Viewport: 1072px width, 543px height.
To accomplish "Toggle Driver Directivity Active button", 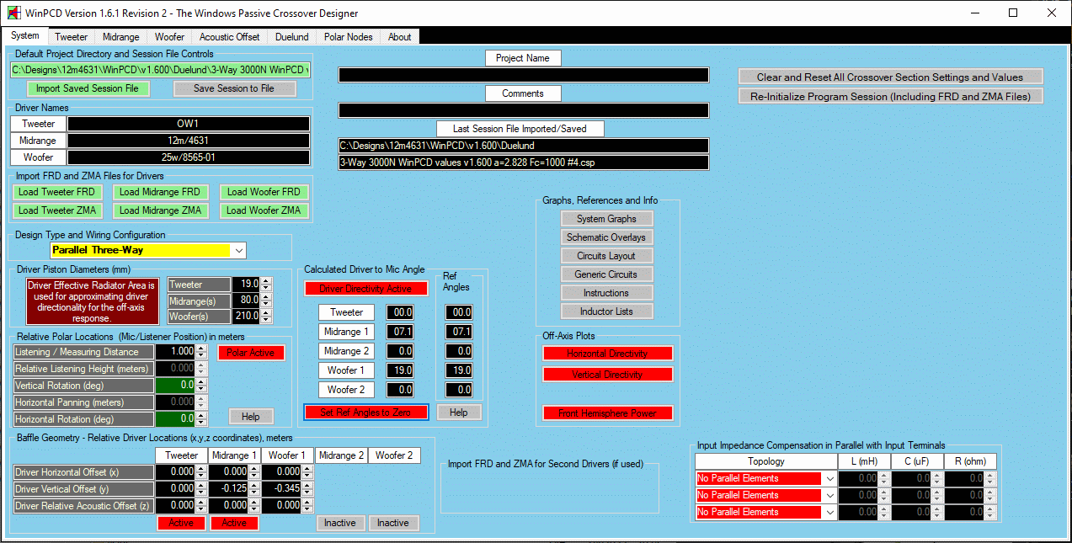I will [365, 289].
